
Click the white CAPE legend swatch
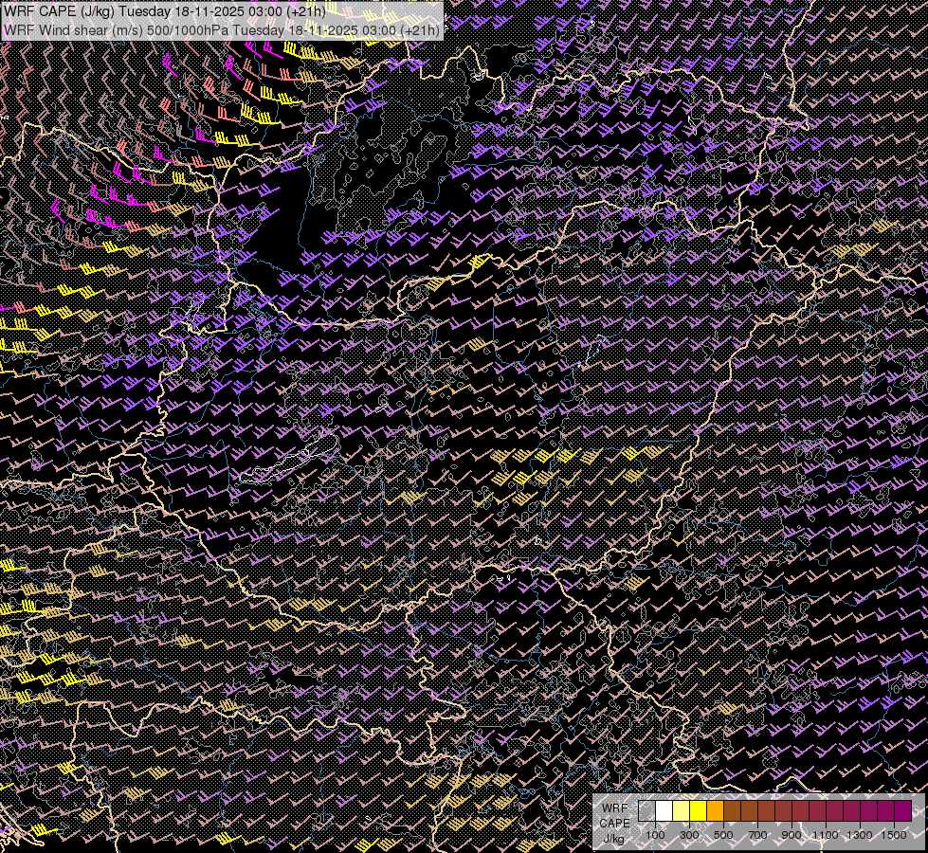[x=664, y=811]
